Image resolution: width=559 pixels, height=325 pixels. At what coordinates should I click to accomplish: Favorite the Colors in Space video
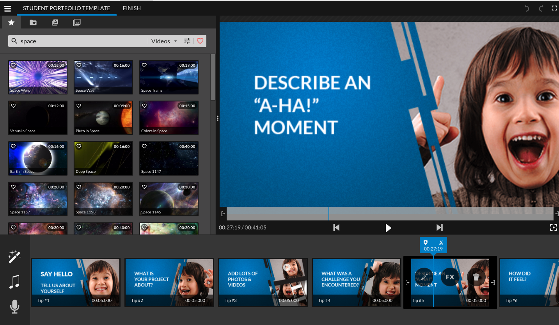click(144, 106)
